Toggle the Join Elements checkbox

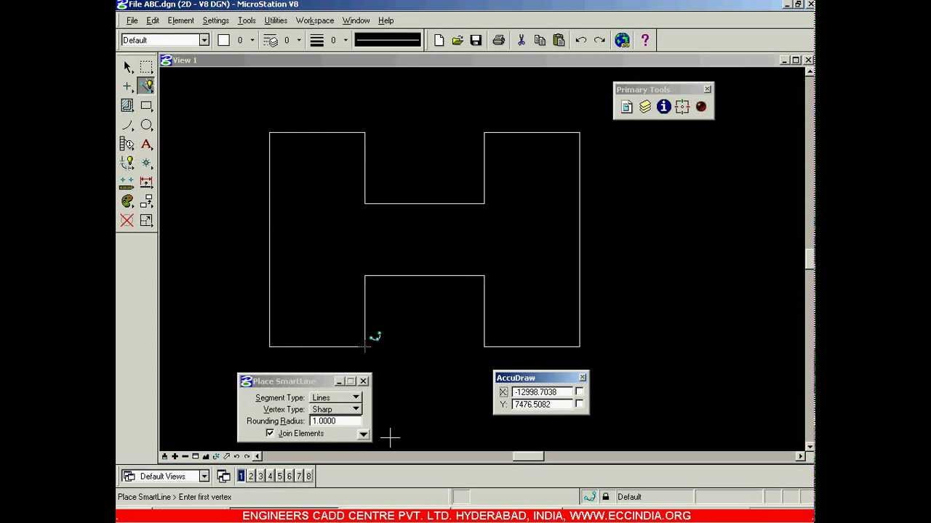(x=270, y=433)
